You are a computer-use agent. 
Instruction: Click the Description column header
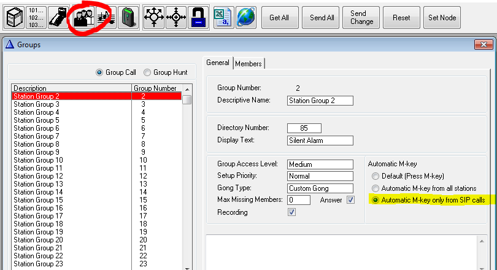click(72, 88)
